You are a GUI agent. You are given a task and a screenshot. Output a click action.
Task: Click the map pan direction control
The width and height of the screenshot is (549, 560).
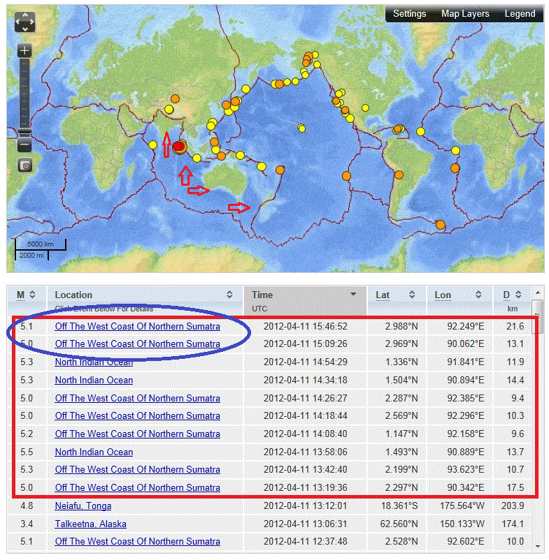tap(24, 22)
